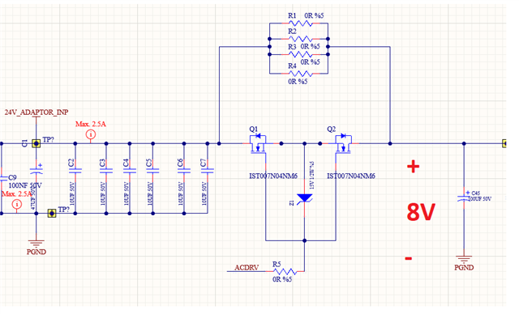Viewport: 519px width, 314px height.
Task: Click the 15V 1/2W %5 zener value
Action: coord(311,175)
